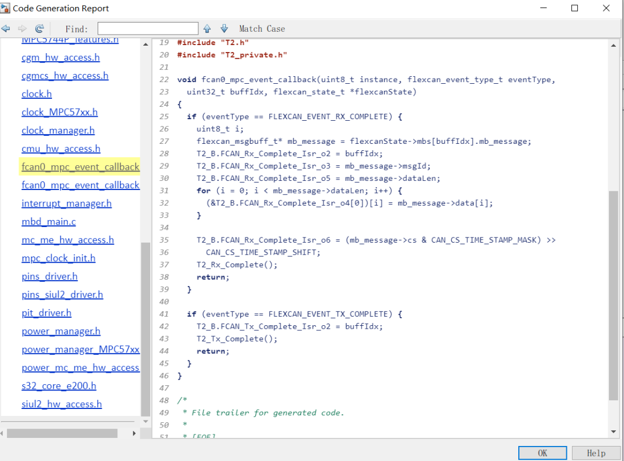Screen dimensions: 624x461
Task: Open the clock_MPC57xx.h file link
Action: [60, 112]
